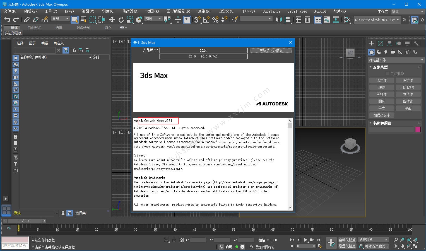Click the Undo arrow in the main toolbar
Image resolution: width=426 pixels, height=251 pixels.
tap(7, 20)
